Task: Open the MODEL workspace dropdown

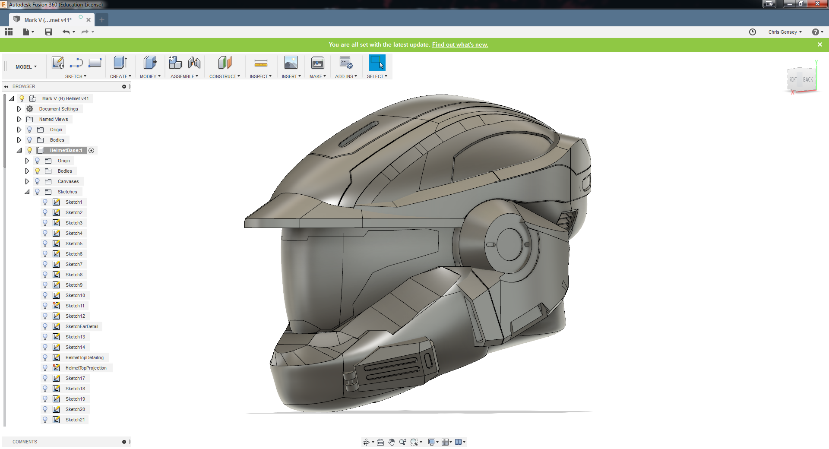Action: 26,67
